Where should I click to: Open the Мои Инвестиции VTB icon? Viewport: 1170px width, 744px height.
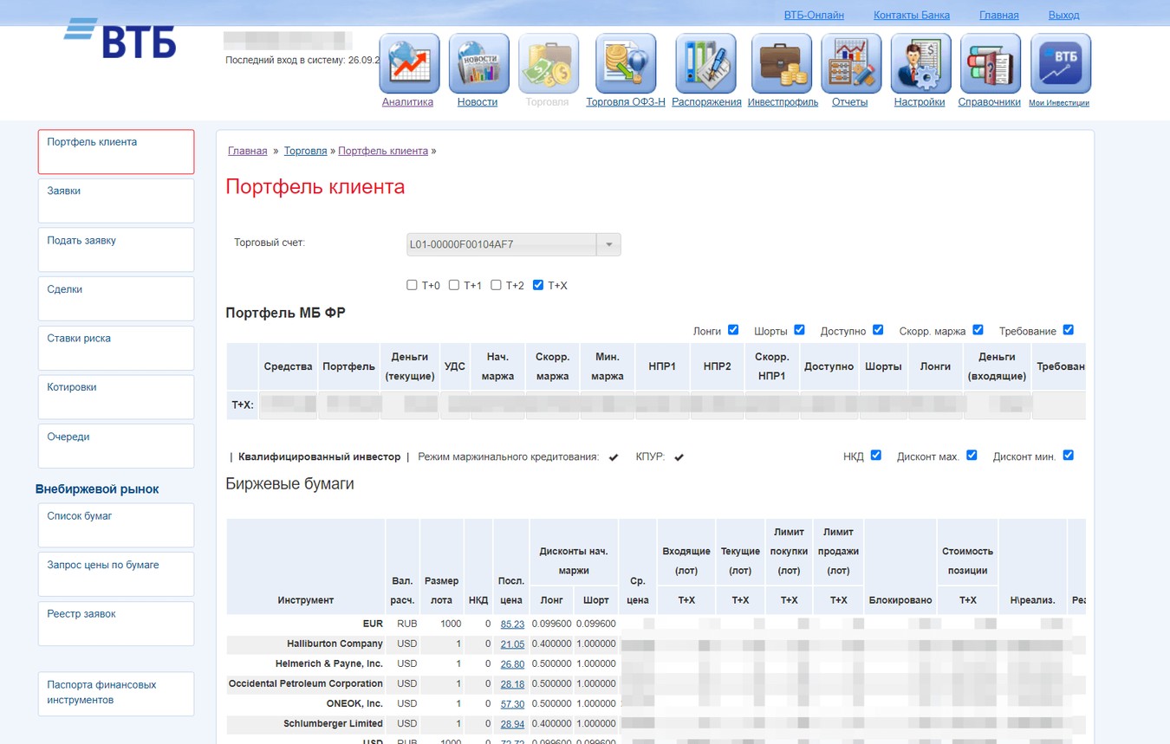1060,63
